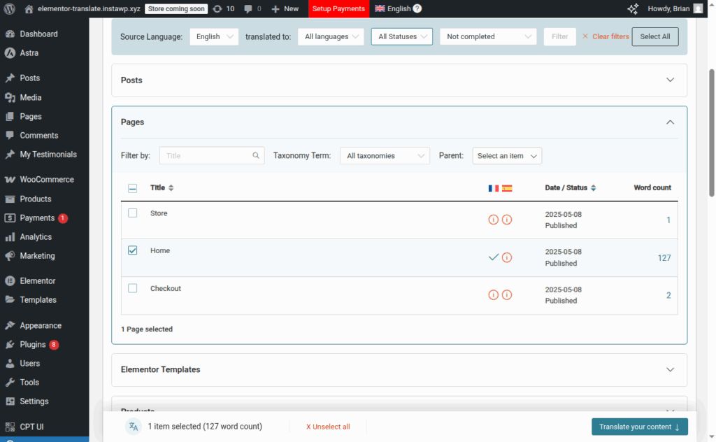Open Templates in the sidebar
Image resolution: width=716 pixels, height=442 pixels.
(x=38, y=300)
